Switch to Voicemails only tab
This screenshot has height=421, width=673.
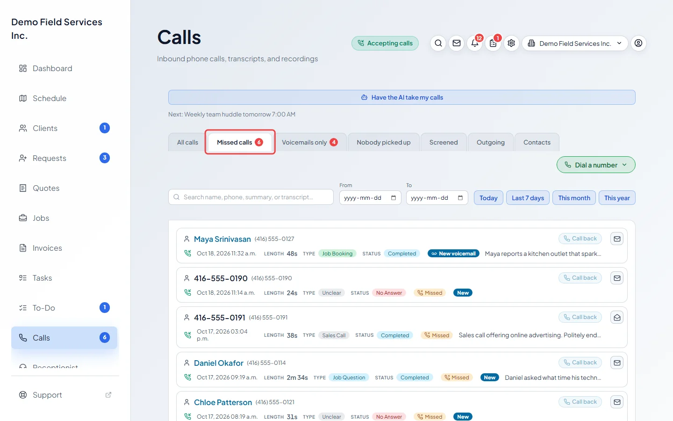click(309, 142)
